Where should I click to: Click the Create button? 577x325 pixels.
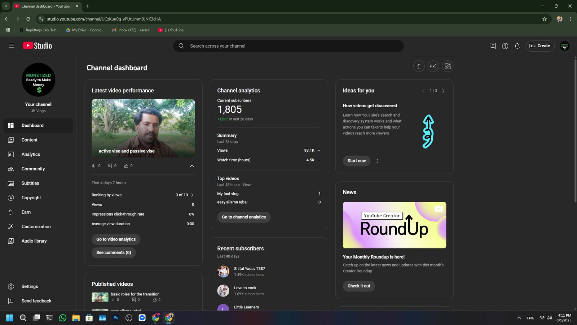(x=540, y=46)
